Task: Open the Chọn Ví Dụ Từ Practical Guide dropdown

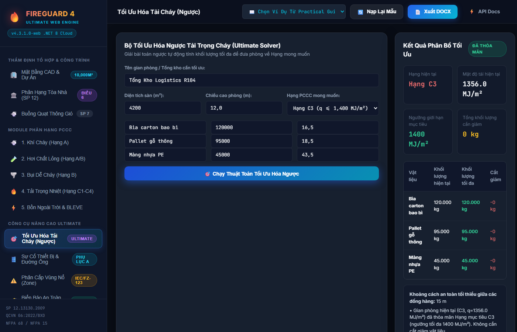Action: tap(294, 12)
